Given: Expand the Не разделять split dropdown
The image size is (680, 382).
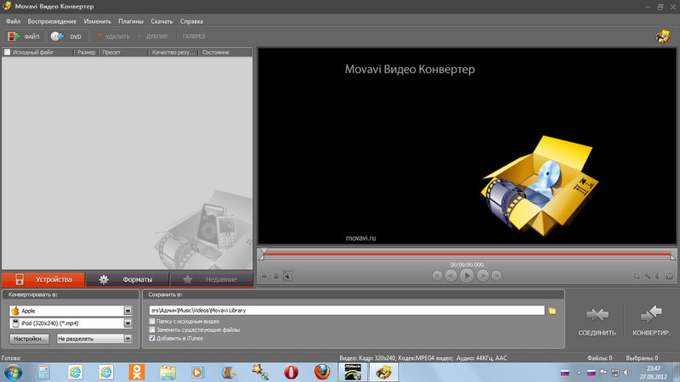Looking at the screenshot, I should [x=127, y=339].
